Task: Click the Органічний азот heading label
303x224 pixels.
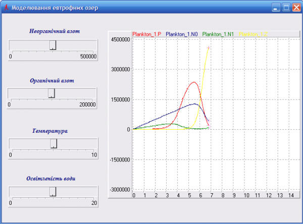Action: point(52,81)
